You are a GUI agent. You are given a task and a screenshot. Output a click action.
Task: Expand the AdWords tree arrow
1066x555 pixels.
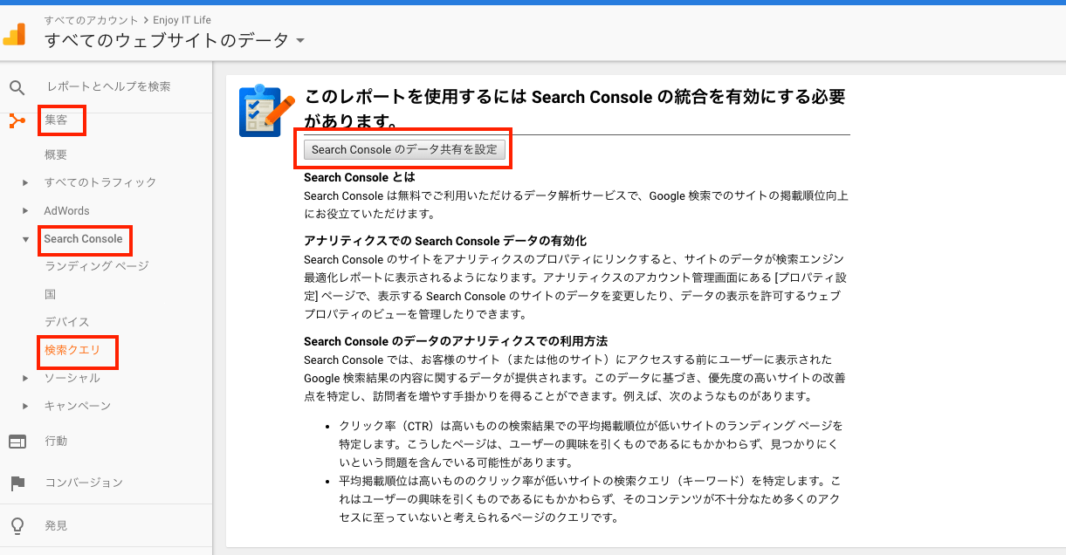pyautogui.click(x=26, y=211)
